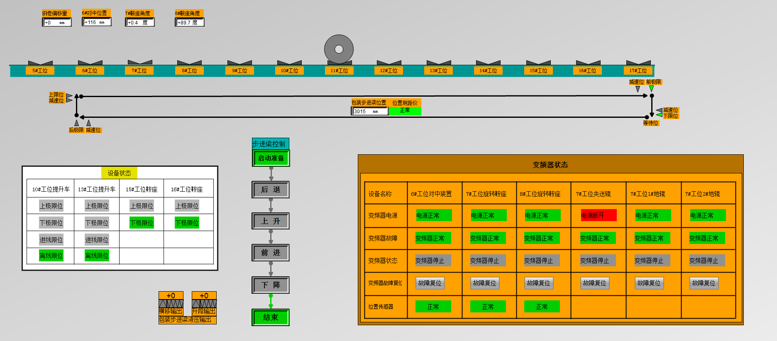Click the 横移输出 valve symbol
The image size is (777, 341).
[171, 304]
